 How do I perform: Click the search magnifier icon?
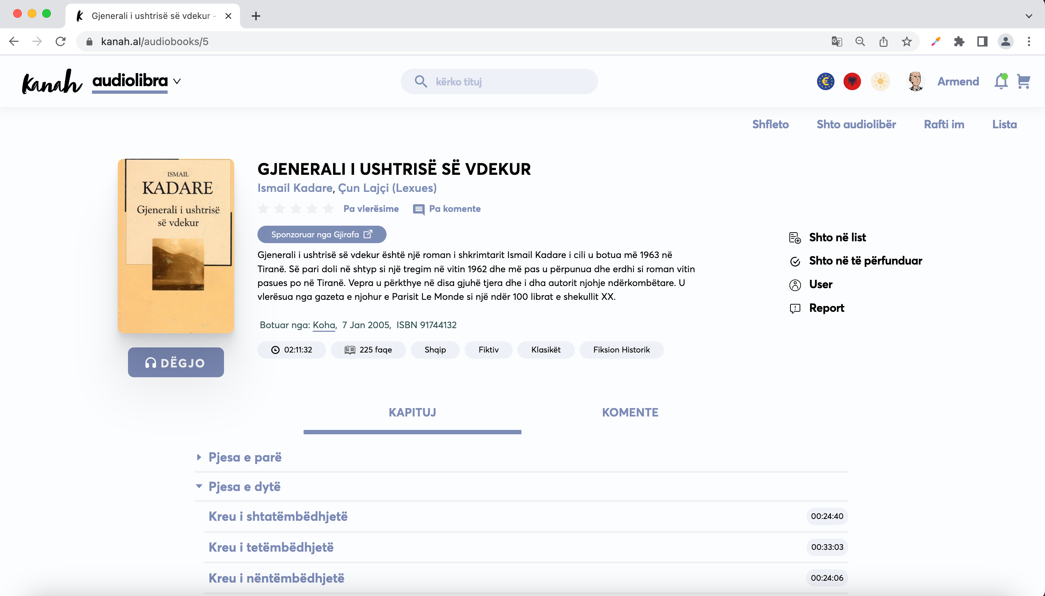click(x=421, y=81)
